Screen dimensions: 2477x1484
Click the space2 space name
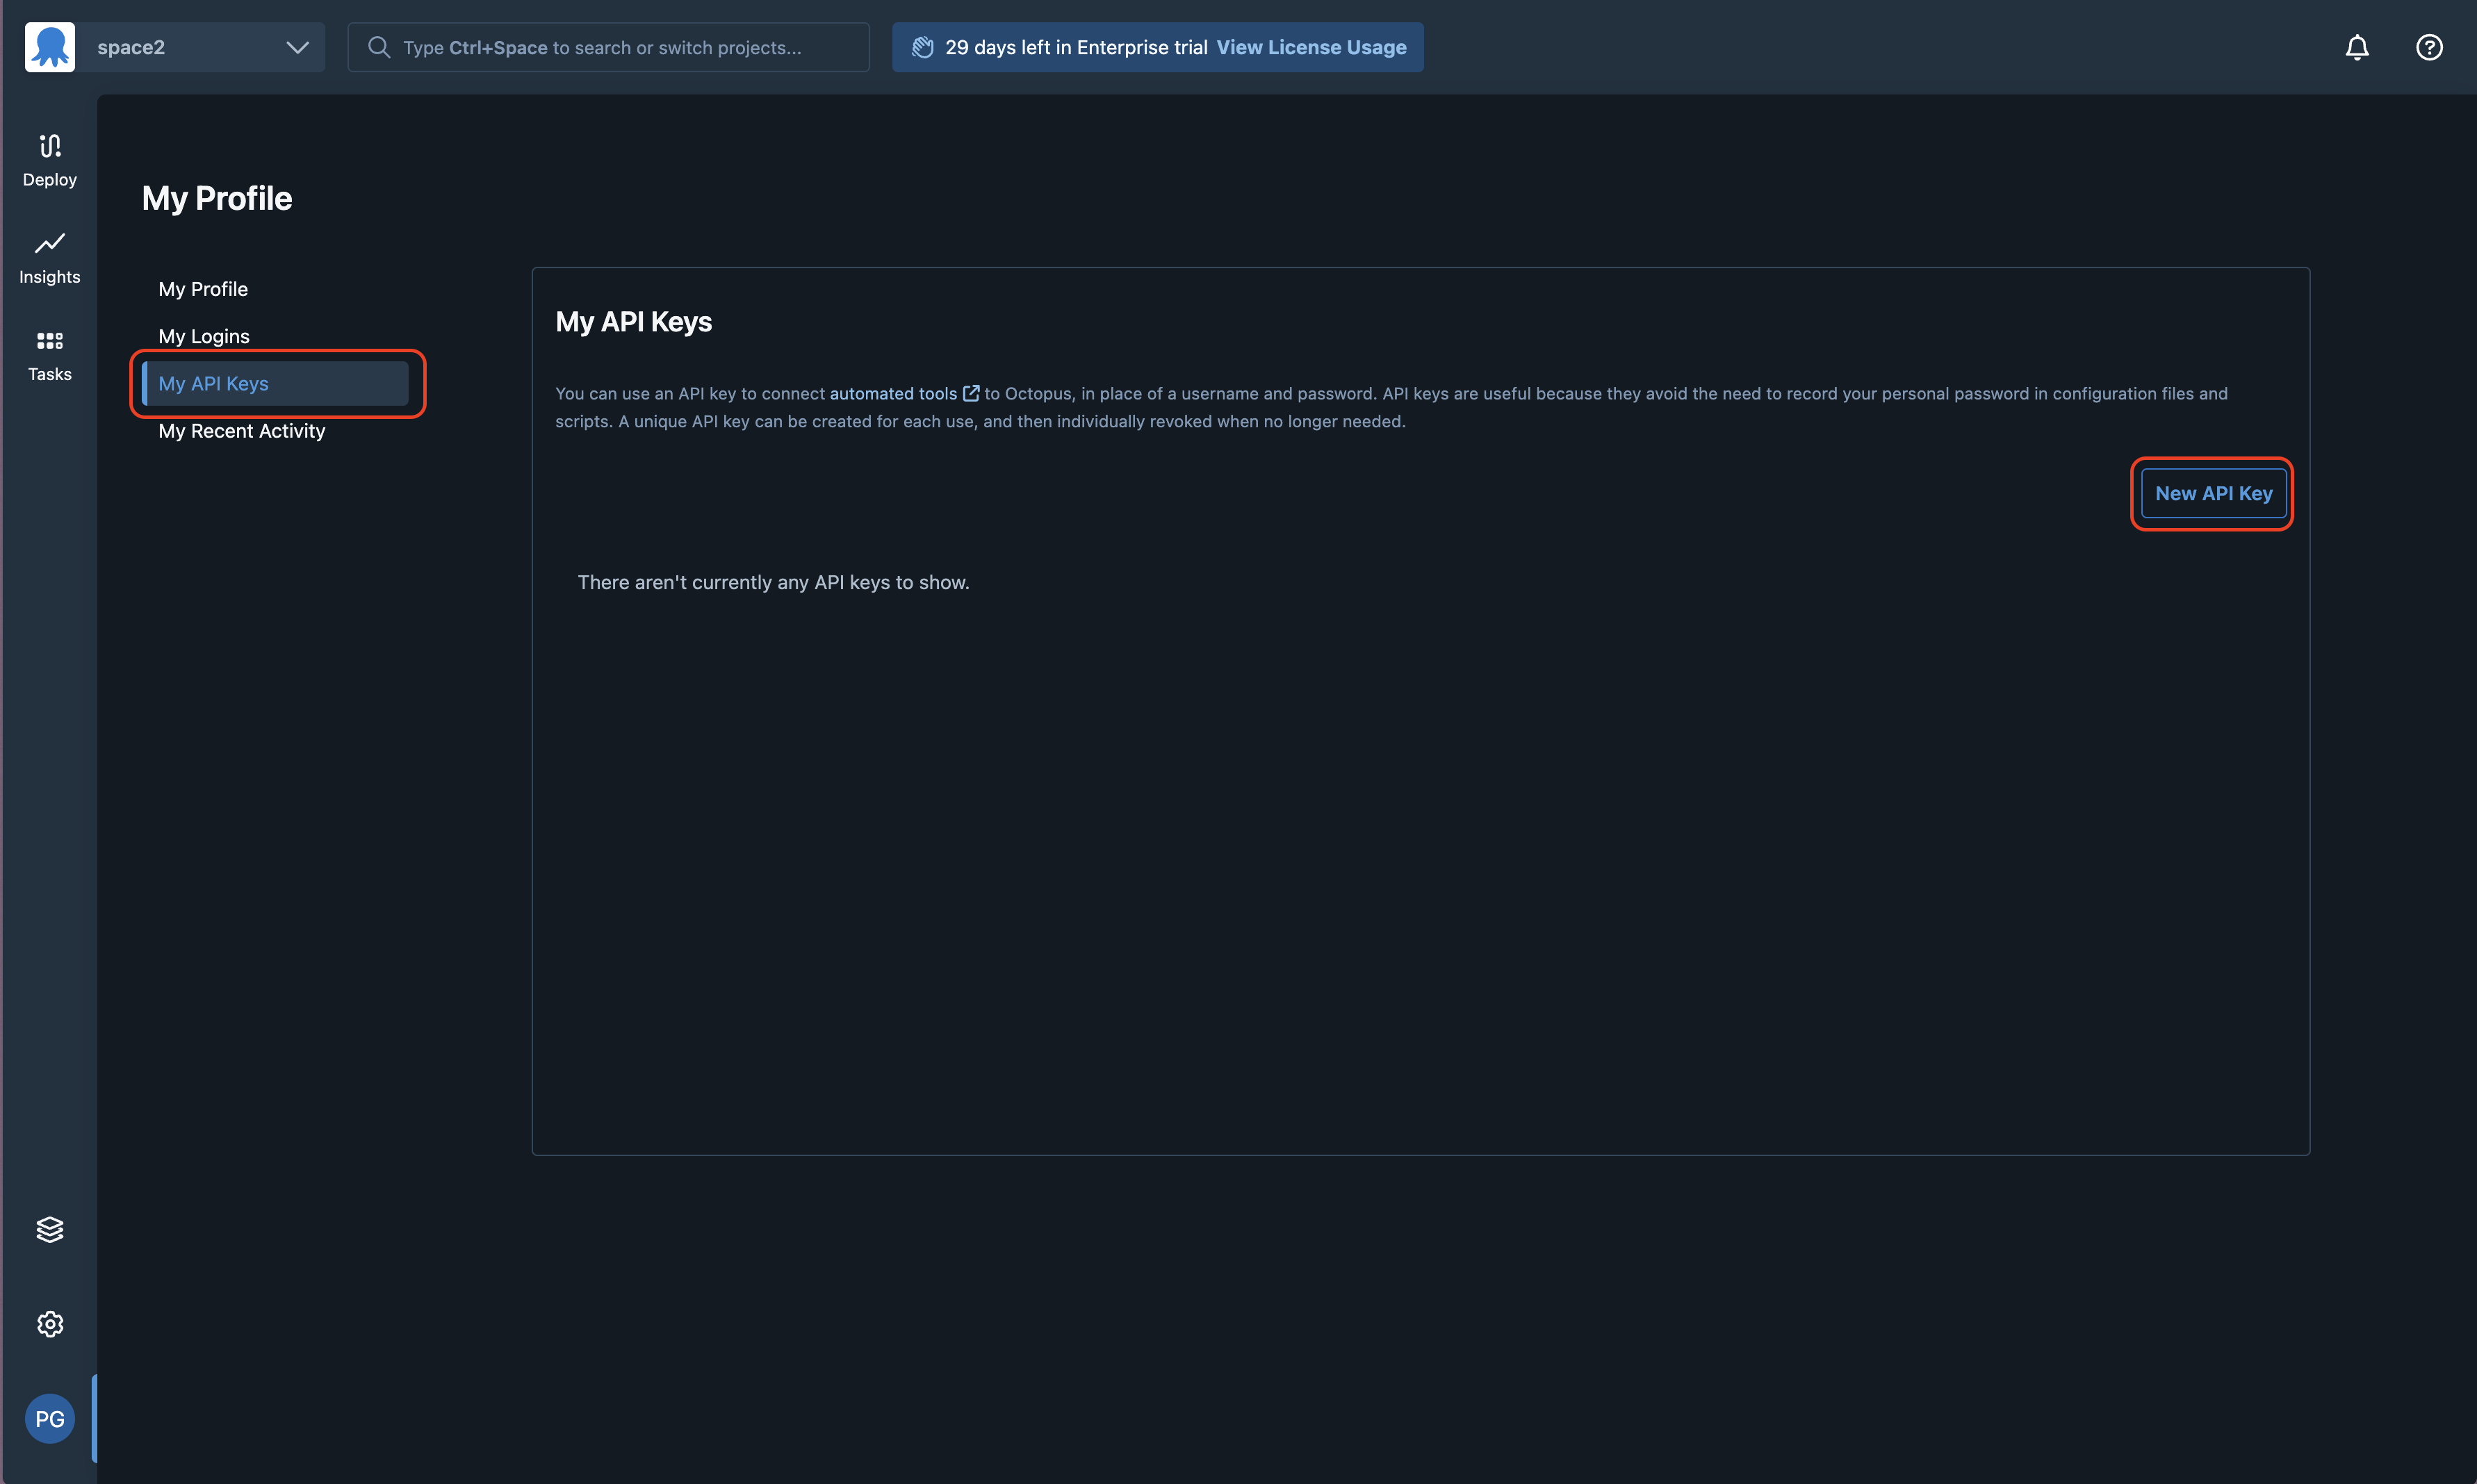pos(131,47)
